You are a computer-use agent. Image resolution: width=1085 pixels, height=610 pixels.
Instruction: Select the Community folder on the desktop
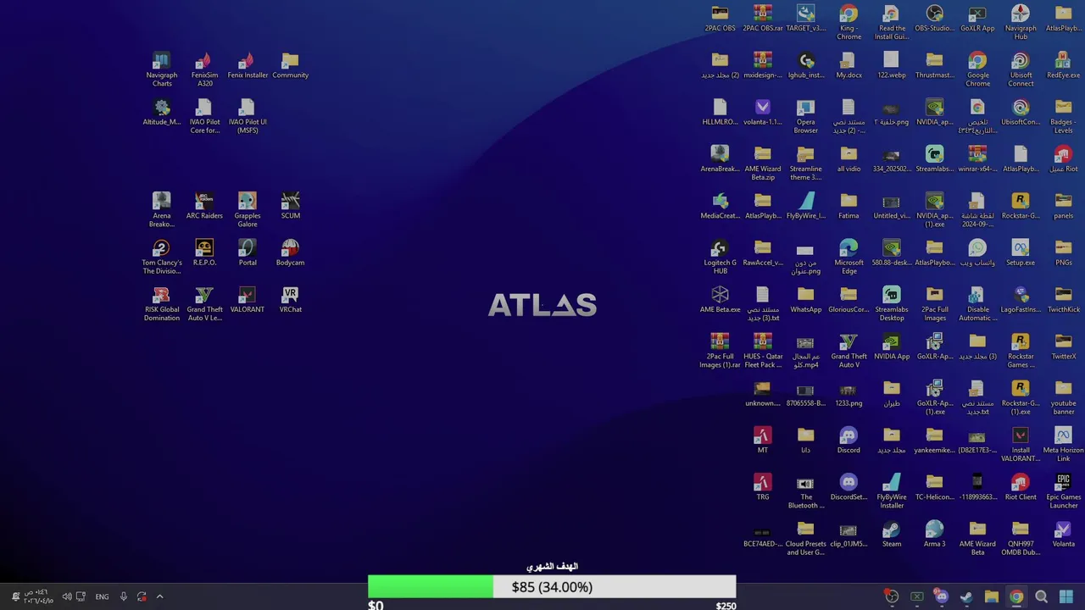[290, 65]
